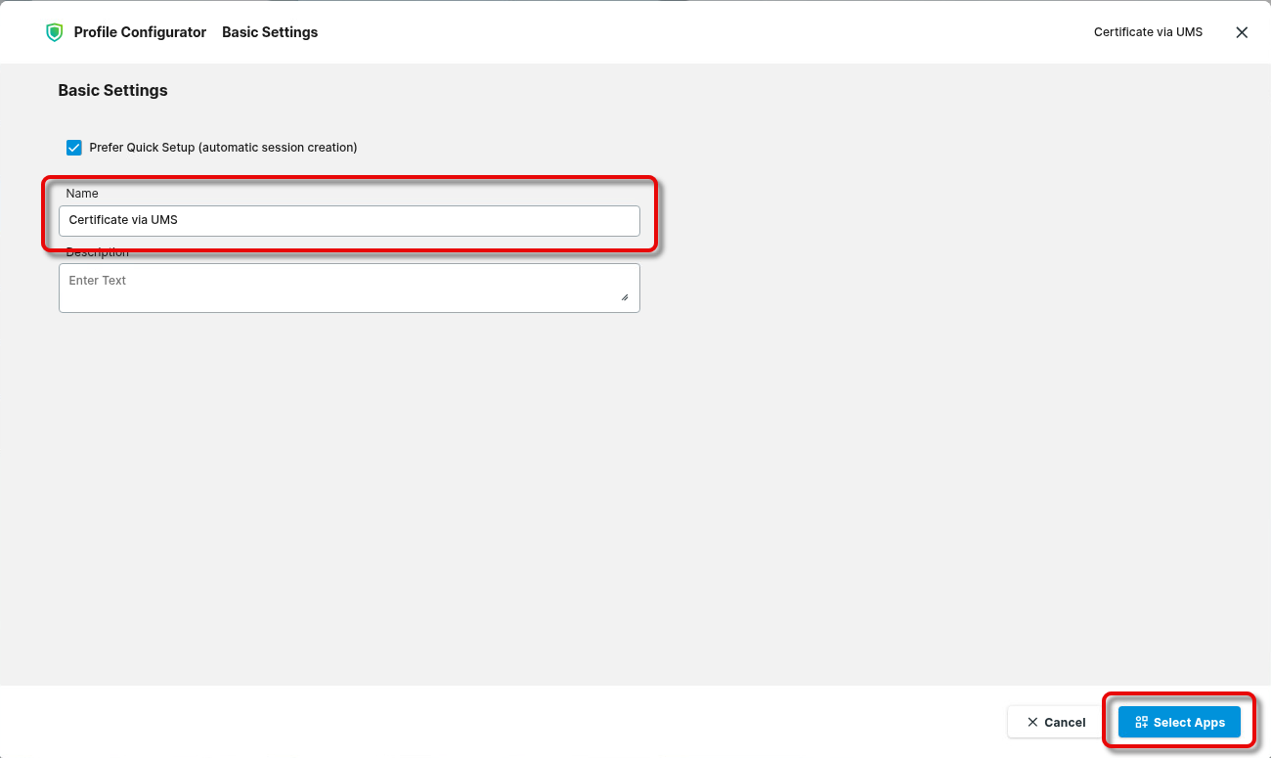Click the 'Enter Text' placeholder
Viewport: 1271px width, 758px height.
click(98, 281)
